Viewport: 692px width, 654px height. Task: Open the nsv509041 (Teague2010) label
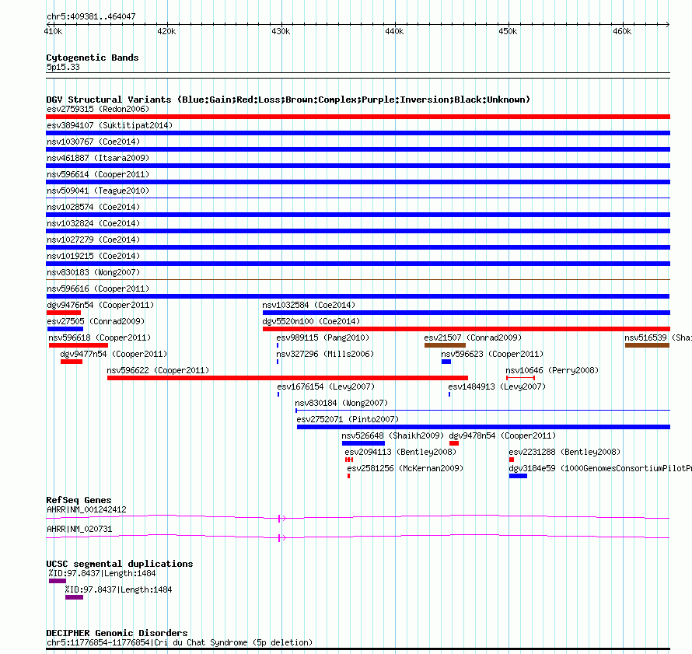click(98, 191)
